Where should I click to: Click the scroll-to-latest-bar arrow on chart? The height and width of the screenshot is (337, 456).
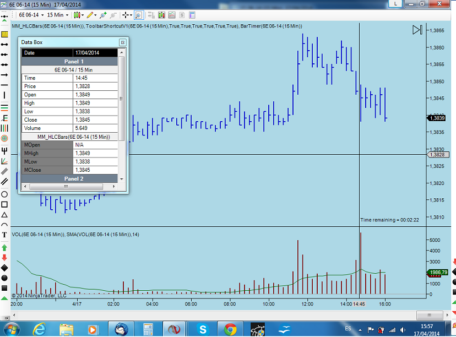point(417,30)
